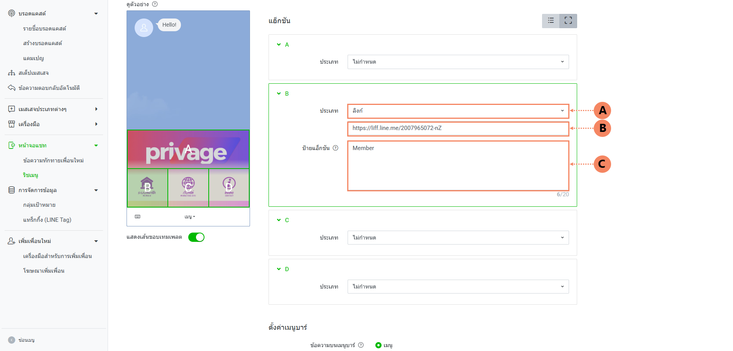Open สร้างบรอดแคสต์ page link
The width and height of the screenshot is (733, 351).
point(42,43)
